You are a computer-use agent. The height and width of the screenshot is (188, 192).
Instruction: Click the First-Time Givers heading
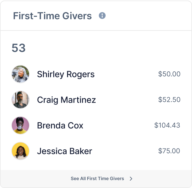pyautogui.click(x=53, y=16)
